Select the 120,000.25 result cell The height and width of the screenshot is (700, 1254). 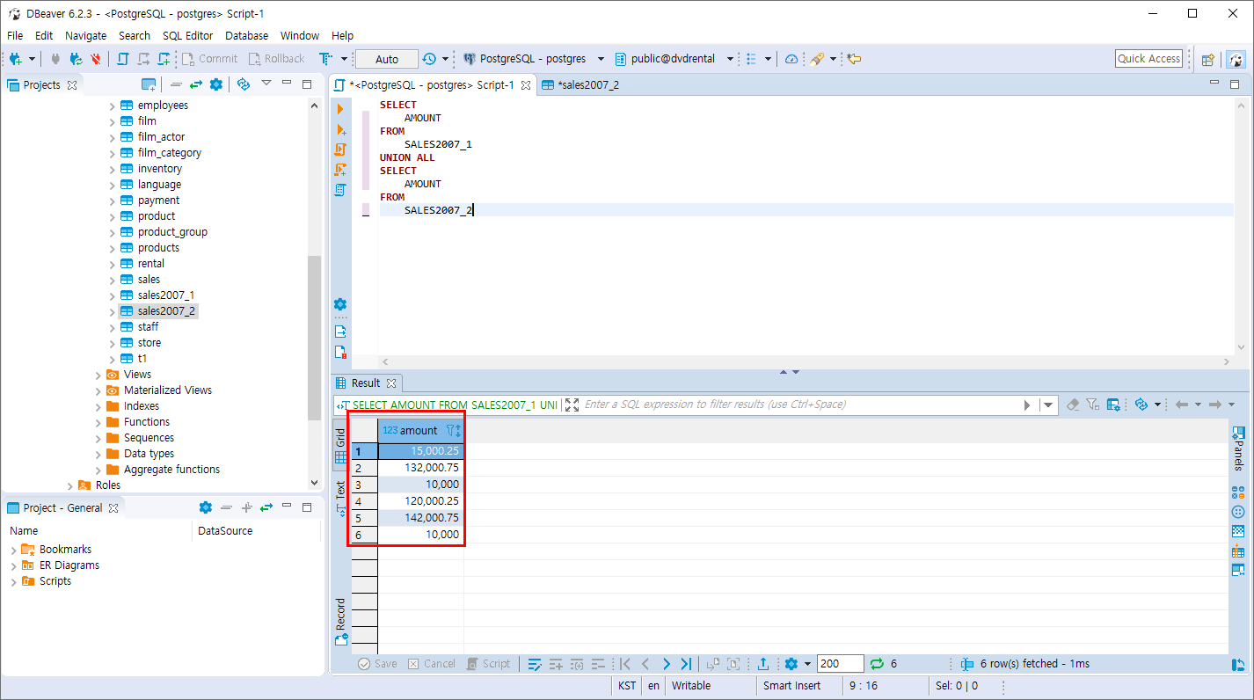point(420,501)
